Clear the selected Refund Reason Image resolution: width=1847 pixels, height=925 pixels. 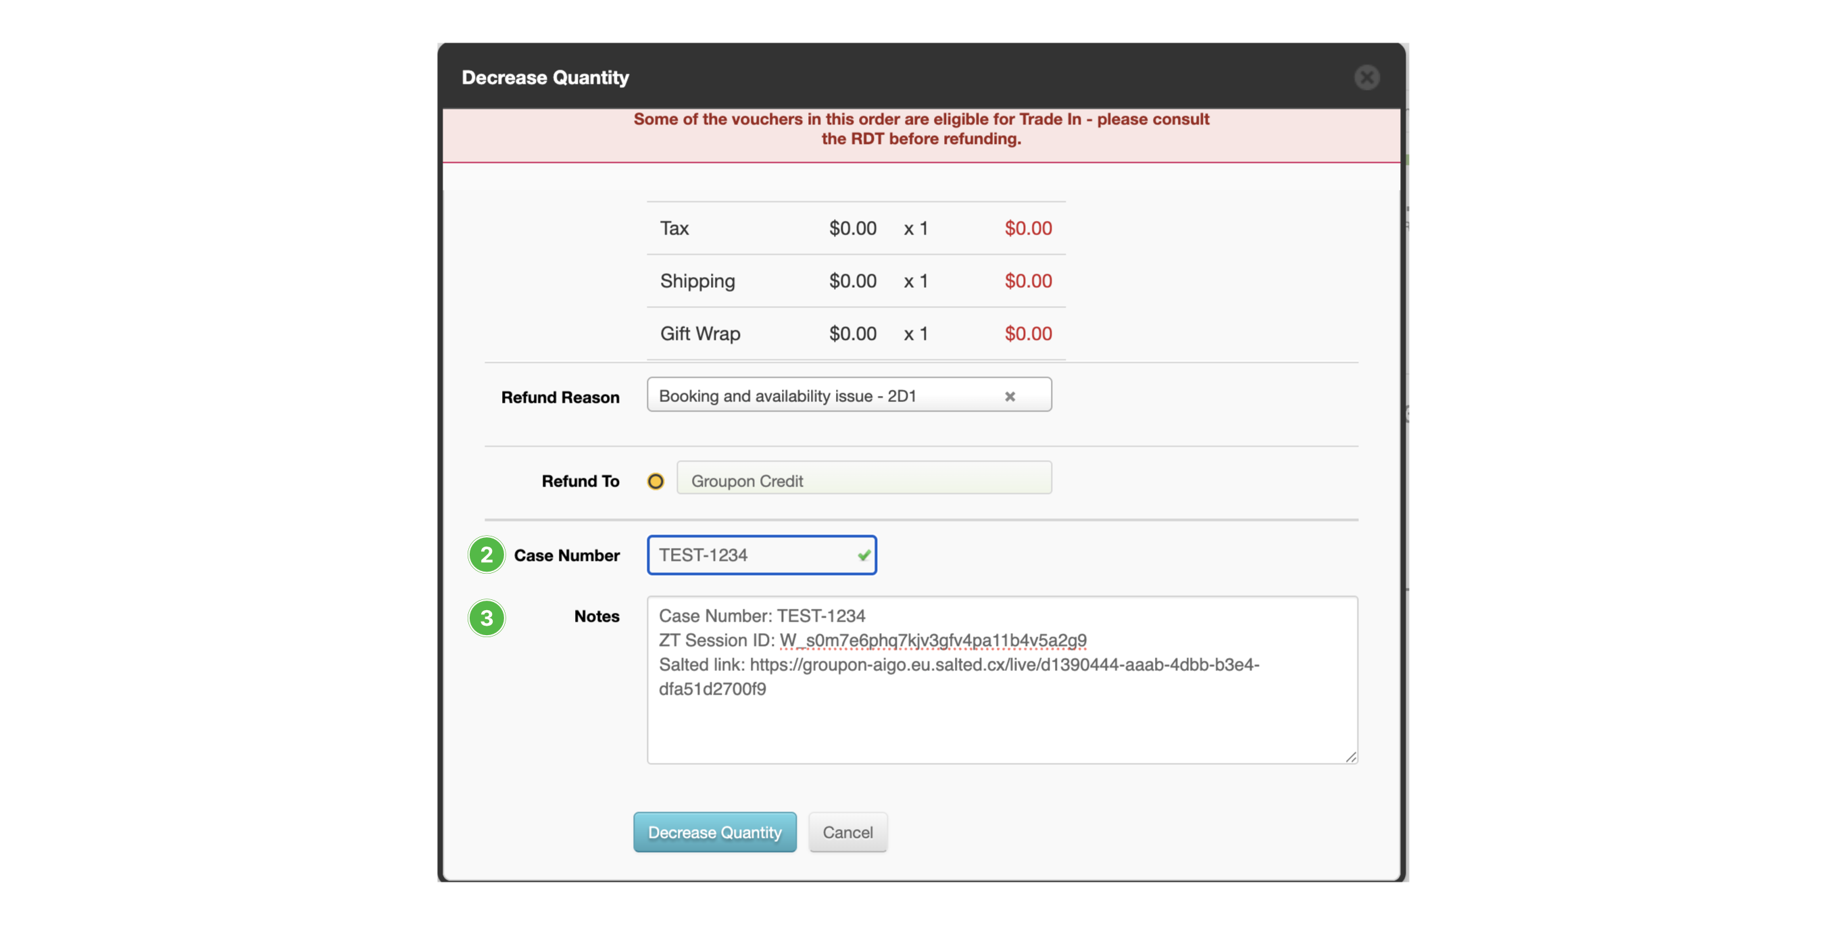point(1010,396)
